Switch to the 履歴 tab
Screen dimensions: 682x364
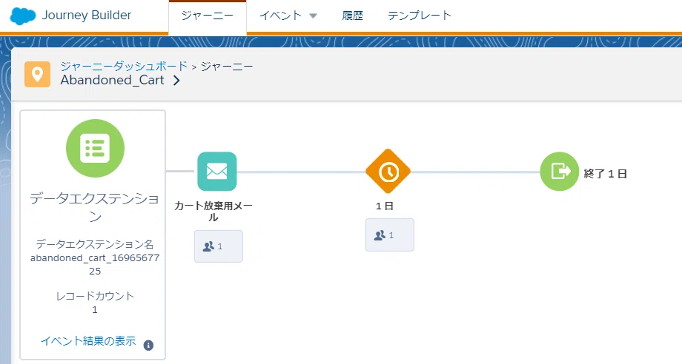(352, 16)
